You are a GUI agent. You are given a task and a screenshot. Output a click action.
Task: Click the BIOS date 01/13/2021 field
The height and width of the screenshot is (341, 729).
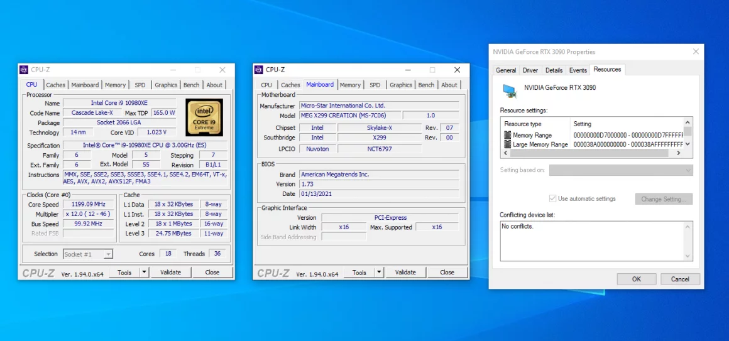[378, 193]
